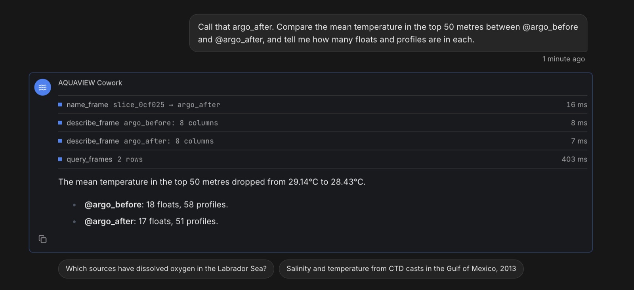Expand the query_frames 2 rows step
The width and height of the screenshot is (634, 290).
click(x=323, y=159)
